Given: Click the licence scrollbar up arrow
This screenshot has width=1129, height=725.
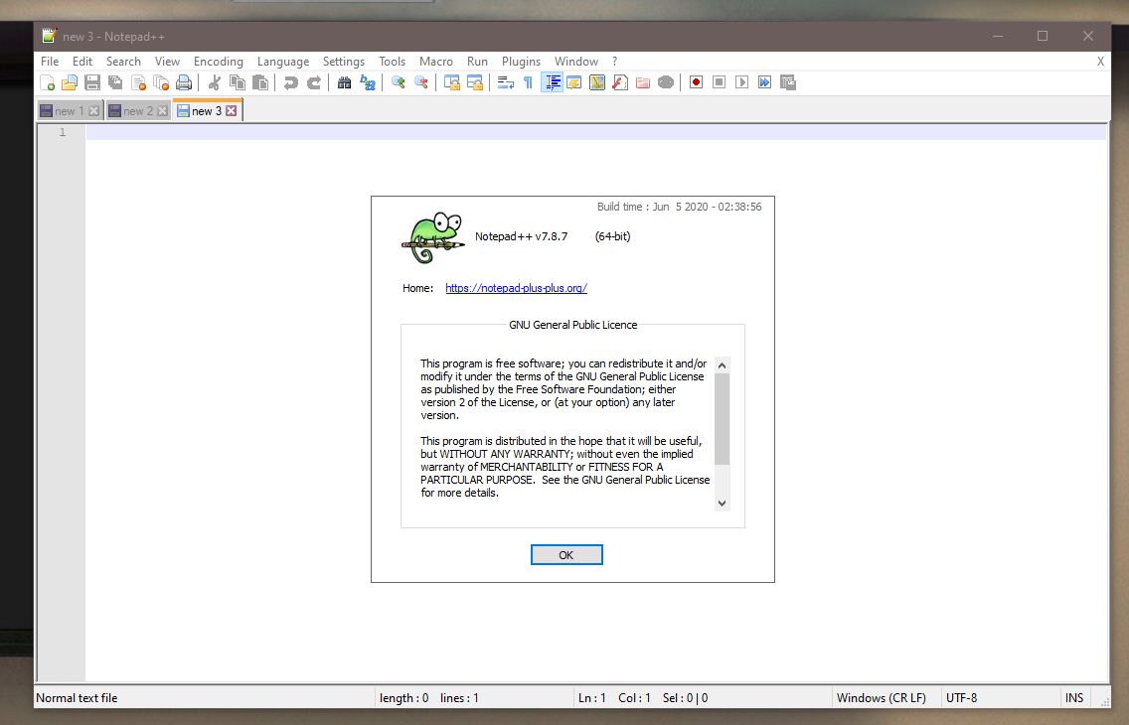Looking at the screenshot, I should 723,365.
